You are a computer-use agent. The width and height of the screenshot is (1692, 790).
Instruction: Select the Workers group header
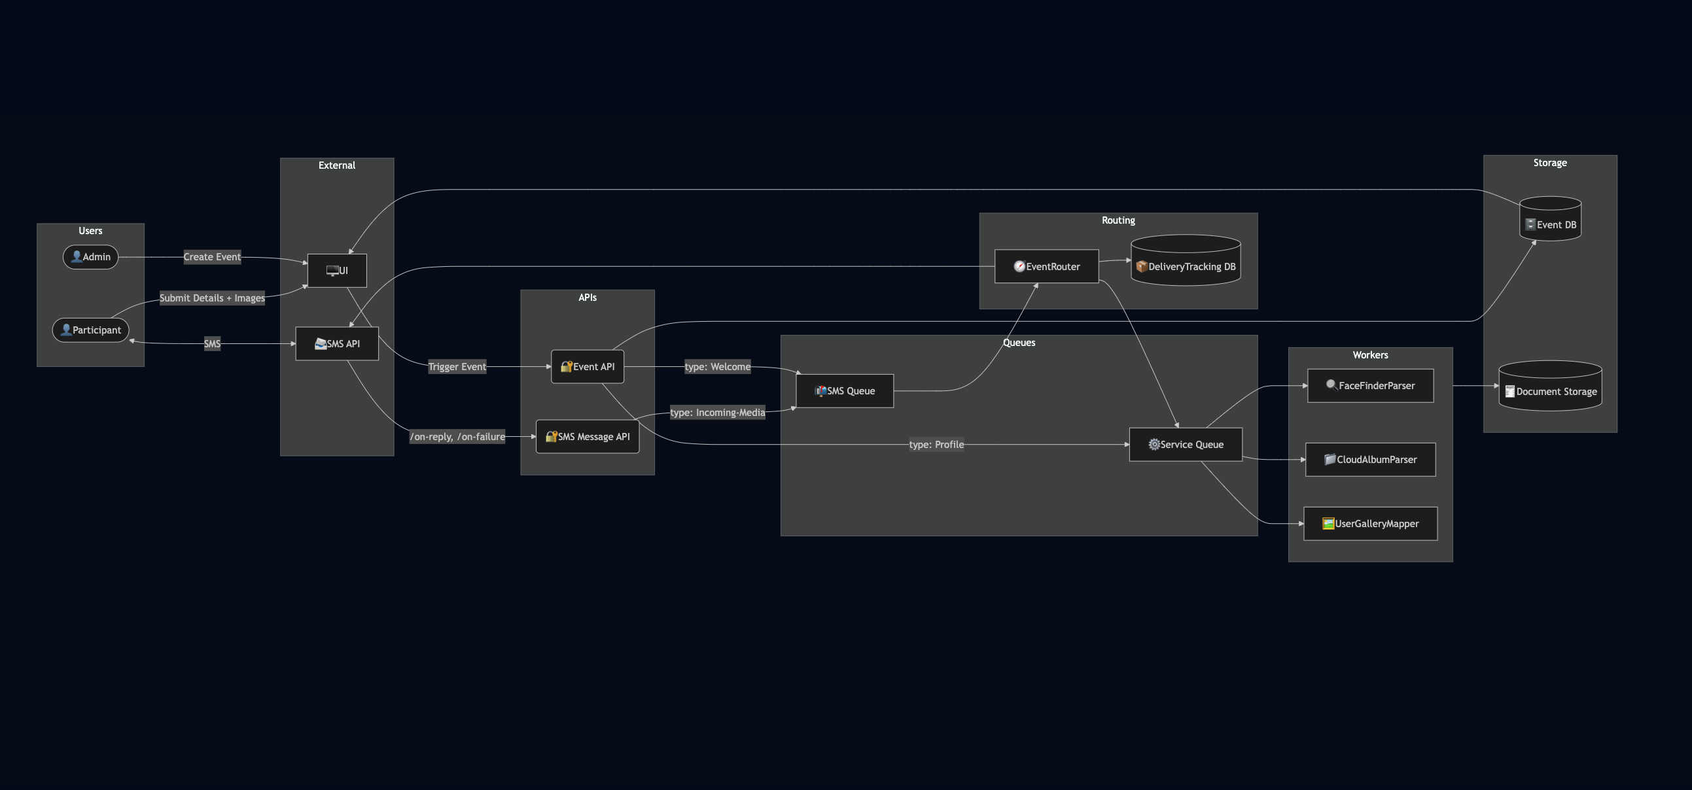tap(1371, 354)
